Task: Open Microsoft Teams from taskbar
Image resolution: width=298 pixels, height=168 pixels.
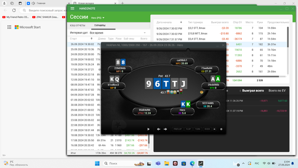Action: [158, 163]
